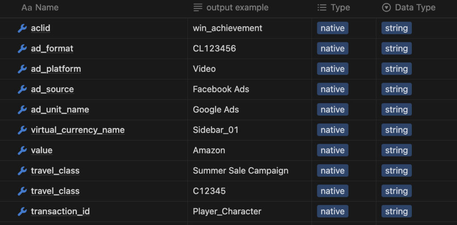Open the travel_class entry with output C12345

(55, 191)
